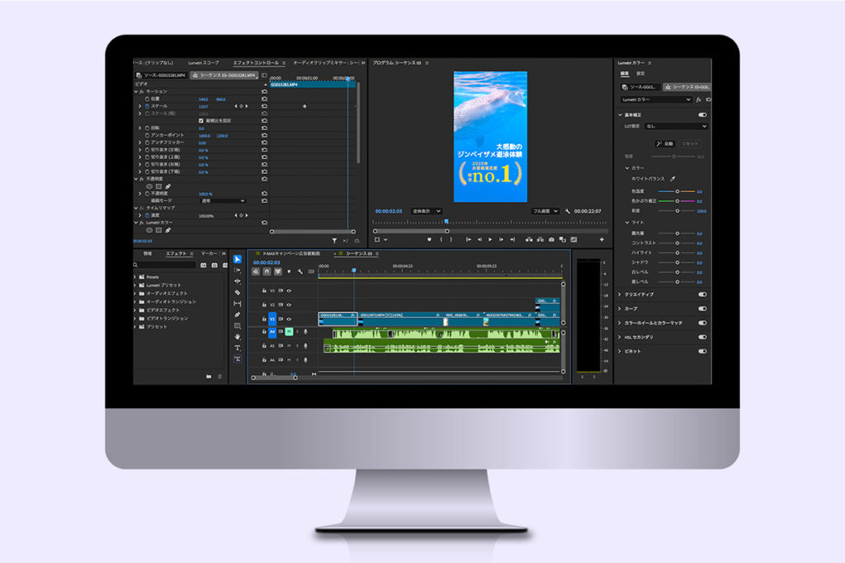Disable the ビネット toggle switch

tap(702, 351)
